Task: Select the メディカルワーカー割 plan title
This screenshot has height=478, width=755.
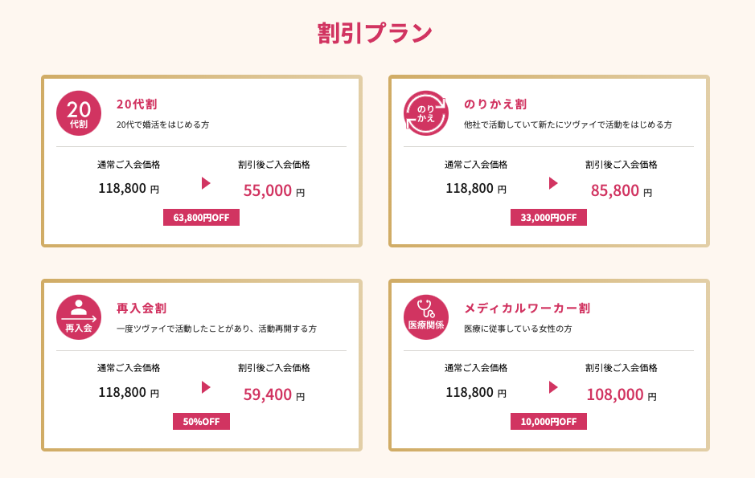Action: click(x=527, y=308)
